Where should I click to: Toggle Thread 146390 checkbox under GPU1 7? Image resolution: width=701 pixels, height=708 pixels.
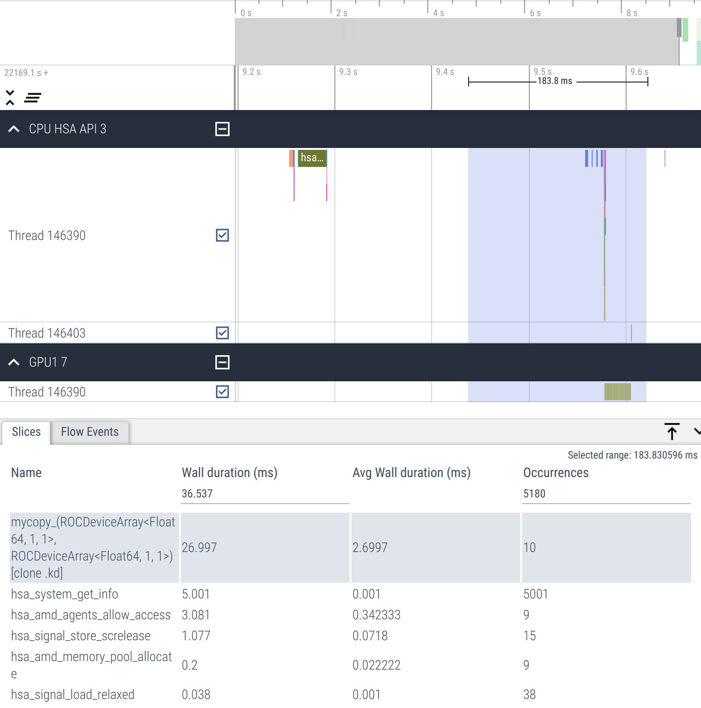click(222, 392)
